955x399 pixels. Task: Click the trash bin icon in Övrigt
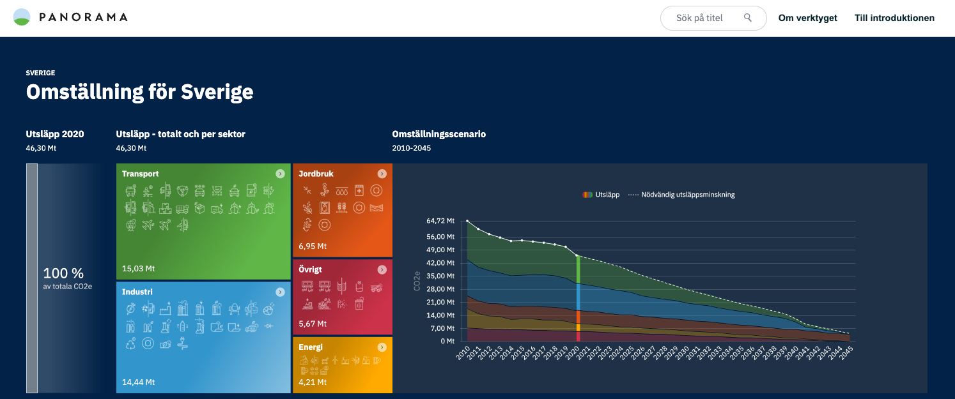(x=359, y=304)
